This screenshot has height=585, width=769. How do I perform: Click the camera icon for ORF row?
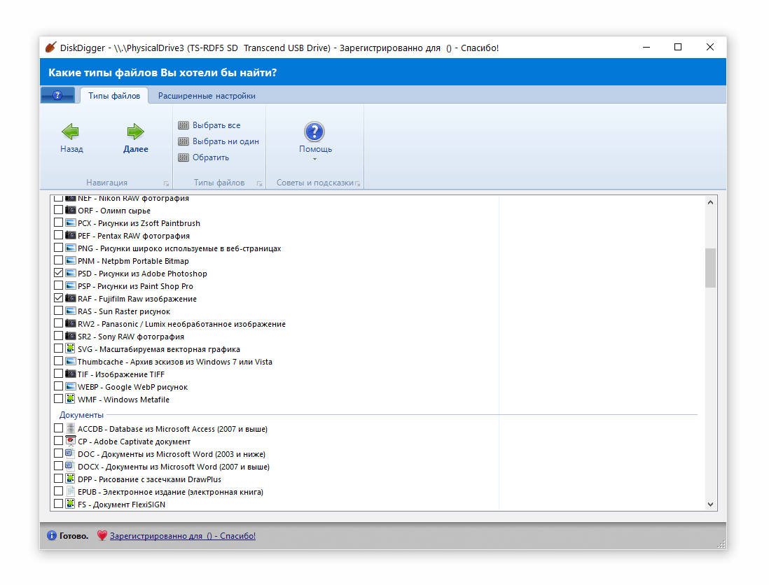click(x=71, y=210)
